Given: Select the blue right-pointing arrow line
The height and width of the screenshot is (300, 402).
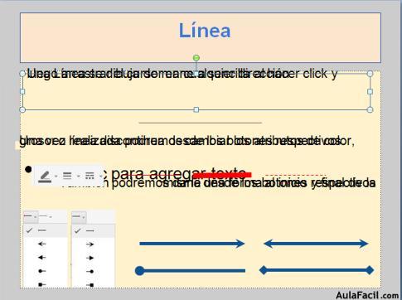Looking at the screenshot, I should pos(192,244).
